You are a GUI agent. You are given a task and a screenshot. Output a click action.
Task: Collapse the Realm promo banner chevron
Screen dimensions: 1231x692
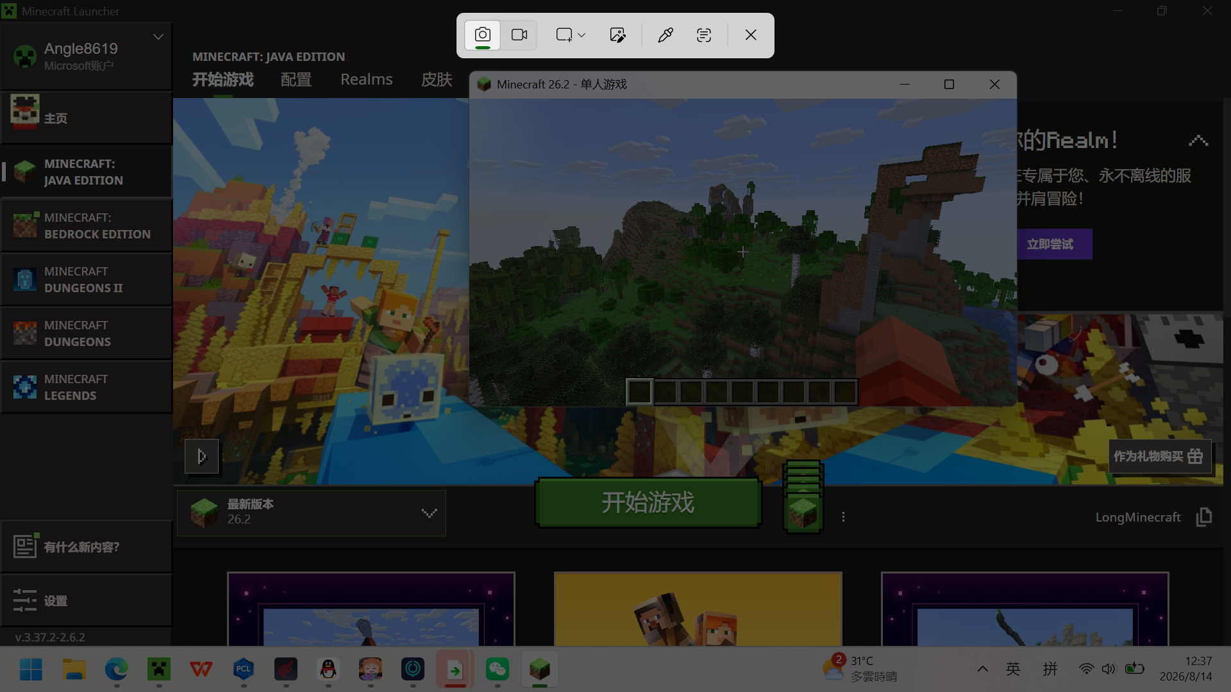pyautogui.click(x=1198, y=141)
